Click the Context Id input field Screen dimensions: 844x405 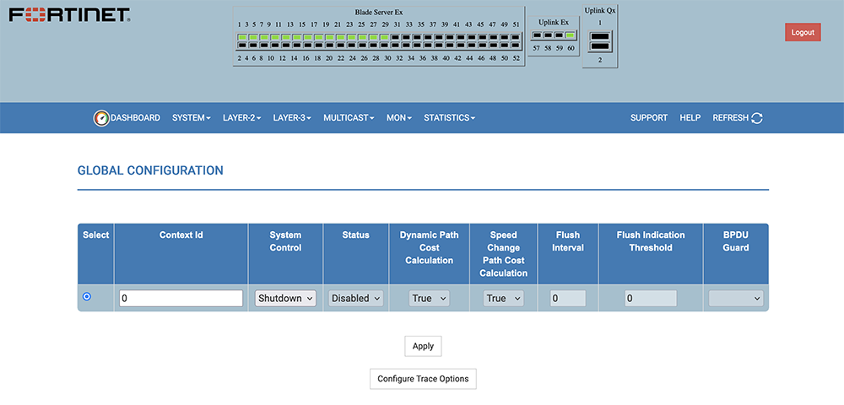(181, 298)
